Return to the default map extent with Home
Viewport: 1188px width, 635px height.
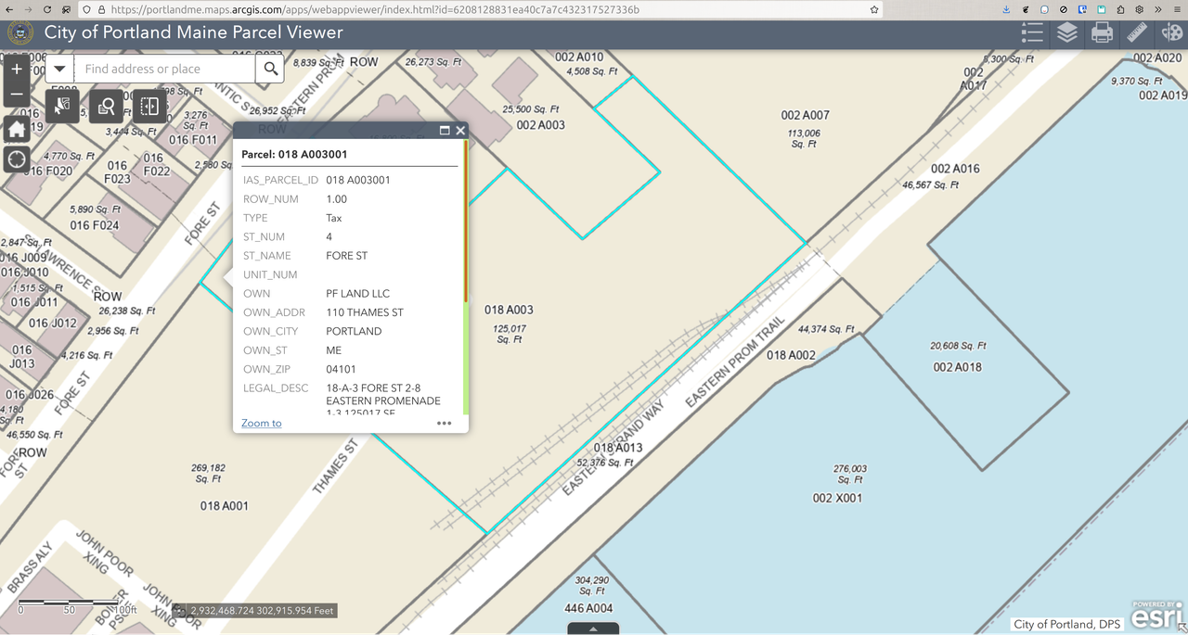coord(17,129)
